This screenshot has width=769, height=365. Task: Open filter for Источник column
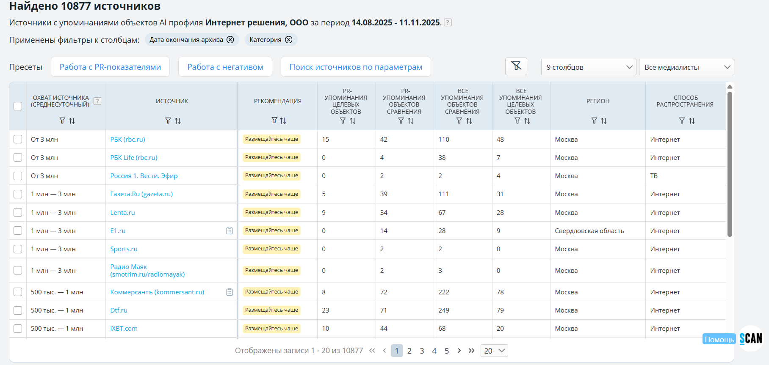click(x=168, y=121)
